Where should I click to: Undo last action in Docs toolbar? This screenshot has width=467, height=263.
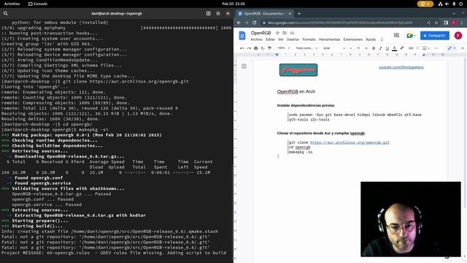click(x=242, y=48)
